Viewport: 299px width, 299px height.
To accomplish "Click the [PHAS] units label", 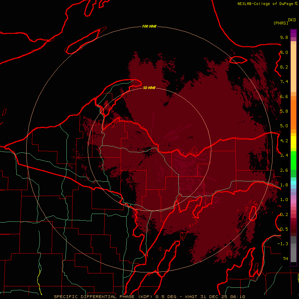I will coord(281,23).
